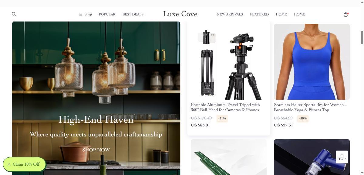This screenshot has width=364, height=175.
Task: Click the Shop grid icon
Action: click(81, 14)
